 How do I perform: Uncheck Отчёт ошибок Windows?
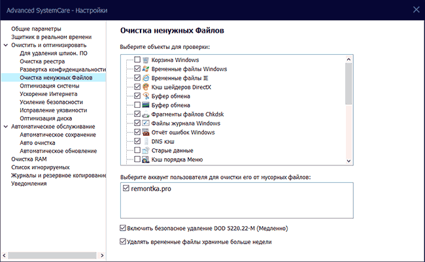pos(137,132)
